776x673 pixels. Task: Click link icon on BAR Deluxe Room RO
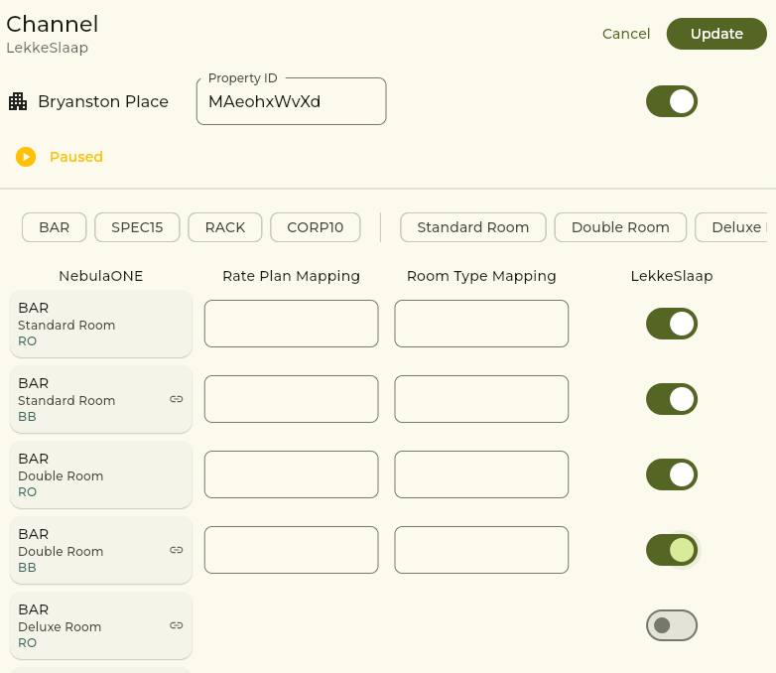point(177,625)
